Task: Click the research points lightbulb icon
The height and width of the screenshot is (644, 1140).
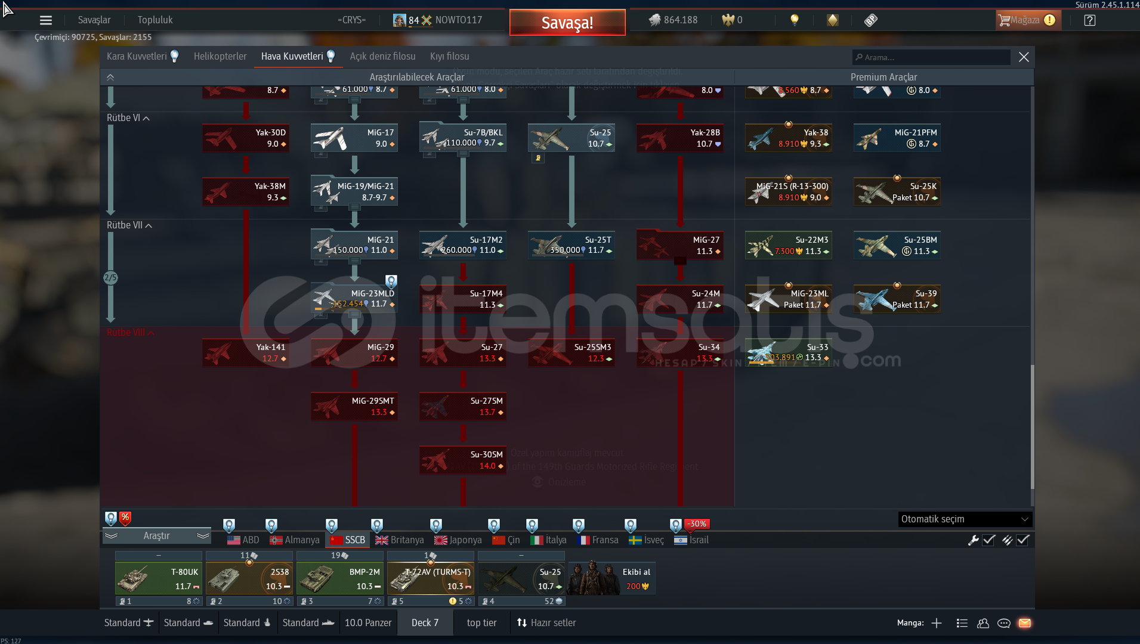Action: (x=795, y=20)
